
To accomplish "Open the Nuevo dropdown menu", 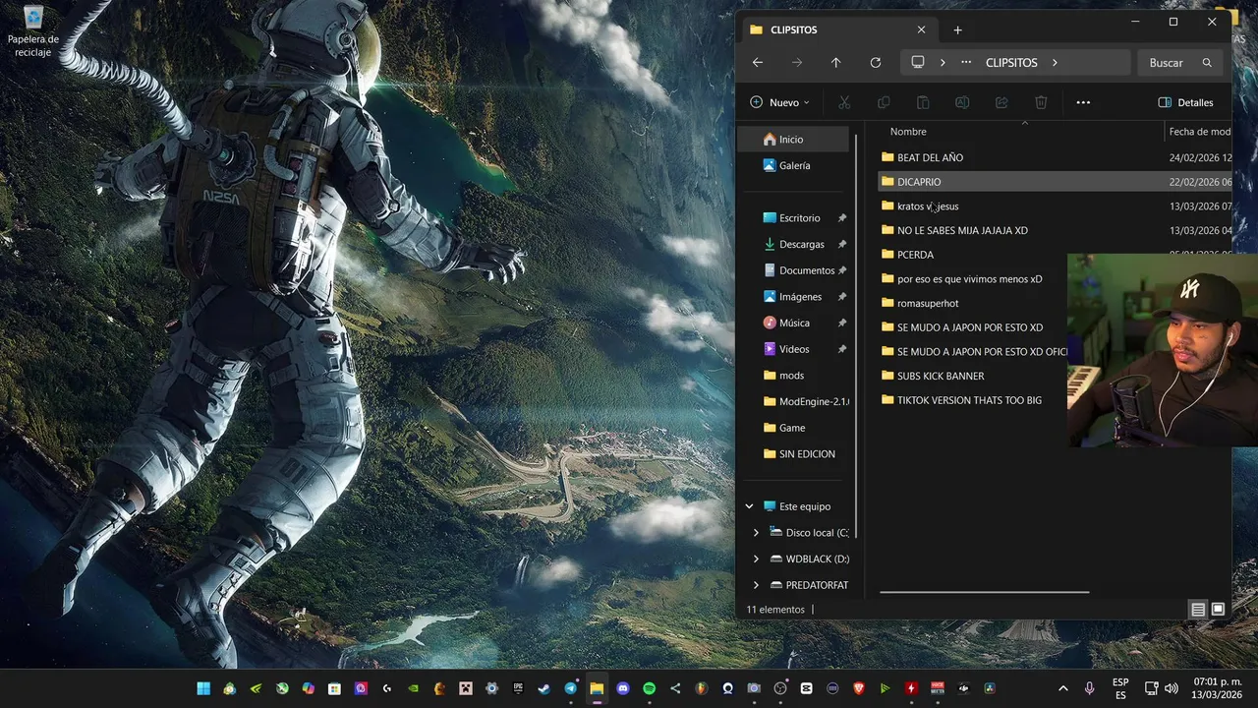I will tap(779, 102).
